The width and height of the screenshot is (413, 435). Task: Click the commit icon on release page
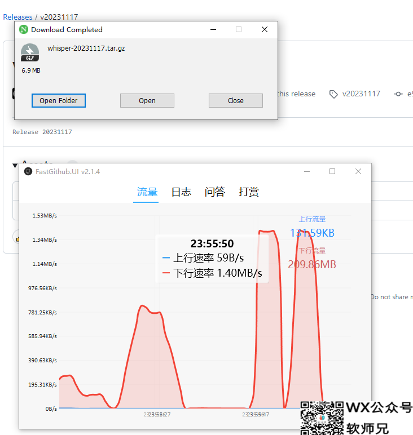[398, 94]
